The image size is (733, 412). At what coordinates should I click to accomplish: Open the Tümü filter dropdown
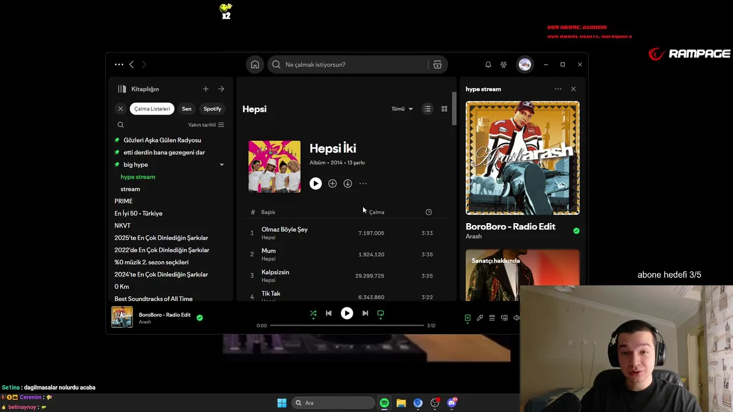point(402,109)
